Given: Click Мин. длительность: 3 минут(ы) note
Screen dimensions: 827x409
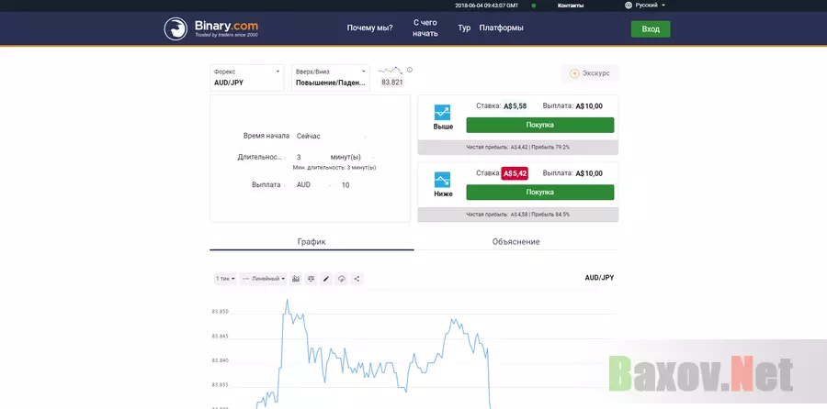Looking at the screenshot, I should point(334,168).
